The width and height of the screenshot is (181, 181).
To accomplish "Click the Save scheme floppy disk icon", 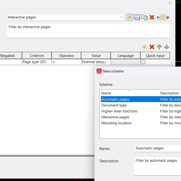I will [137, 17].
